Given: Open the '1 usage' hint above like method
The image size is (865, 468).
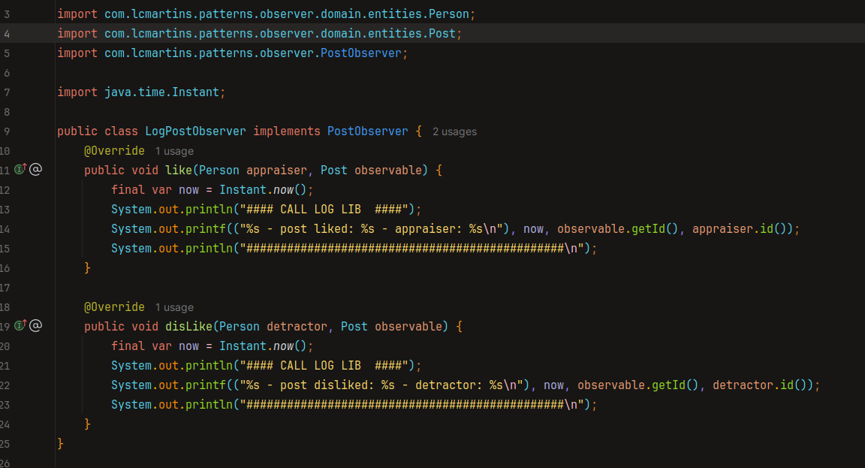Looking at the screenshot, I should [174, 151].
